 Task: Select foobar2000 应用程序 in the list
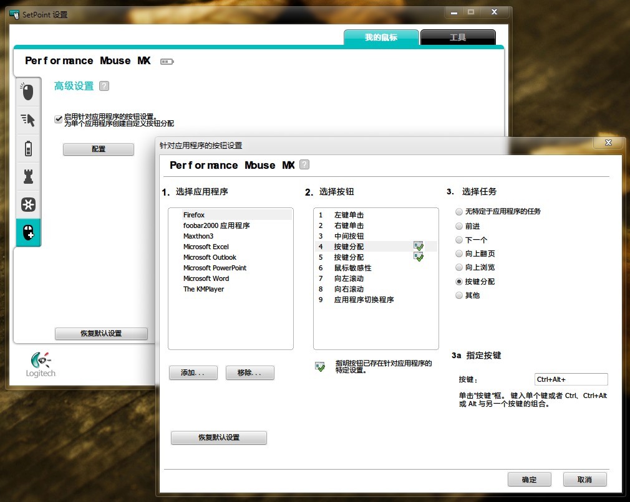click(x=231, y=225)
